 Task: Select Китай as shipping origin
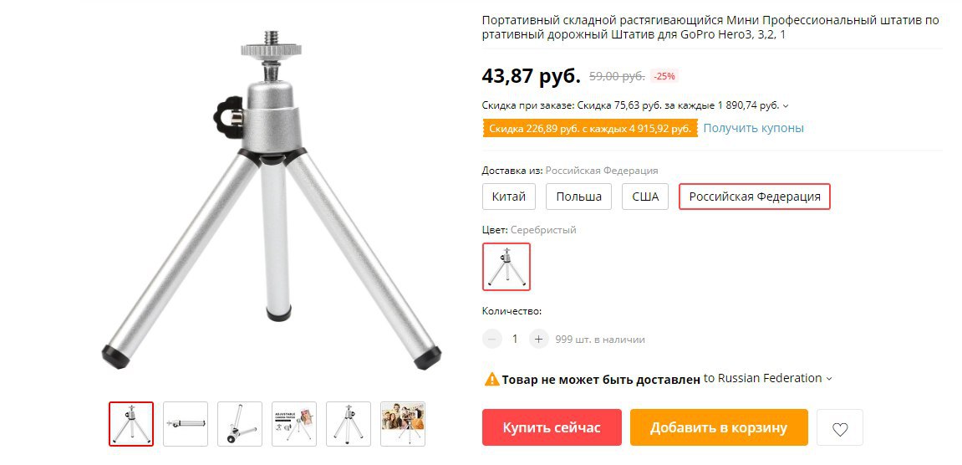point(509,197)
